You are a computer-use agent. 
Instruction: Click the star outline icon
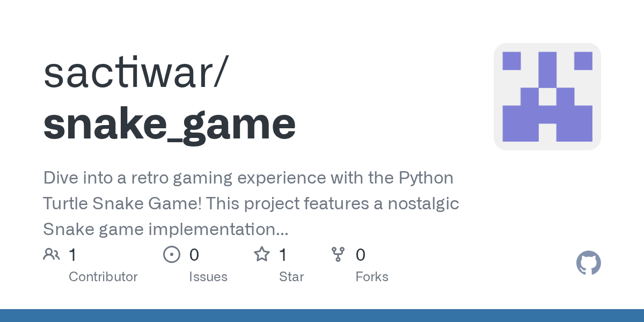[x=262, y=254]
